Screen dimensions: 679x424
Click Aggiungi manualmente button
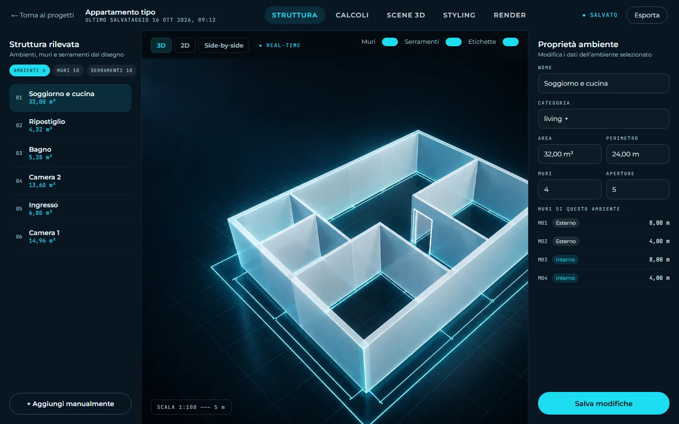[x=70, y=404]
